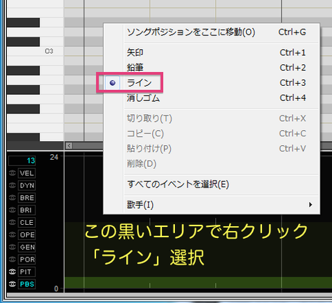Click the value field showing 13

[22, 160]
